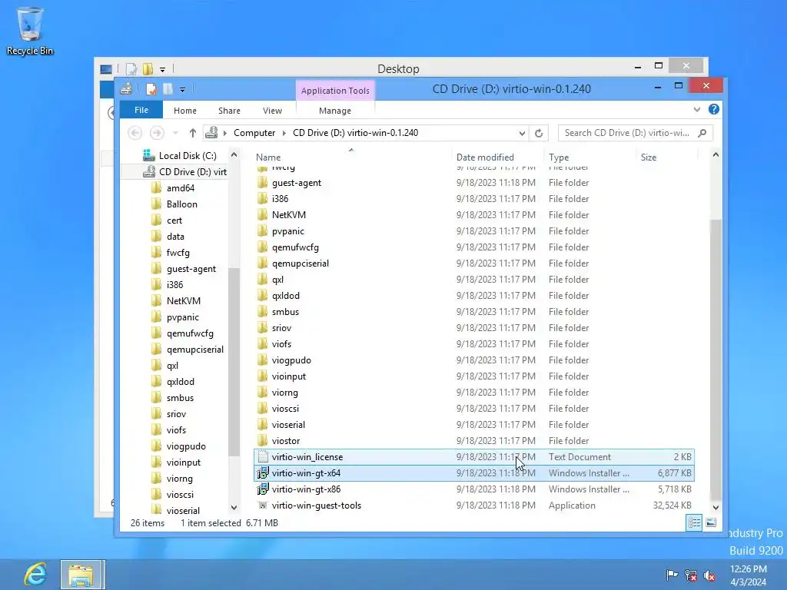Screen dimensions: 787x590
Task: Click the vioscsi folder icon in file list
Action: [x=262, y=409]
